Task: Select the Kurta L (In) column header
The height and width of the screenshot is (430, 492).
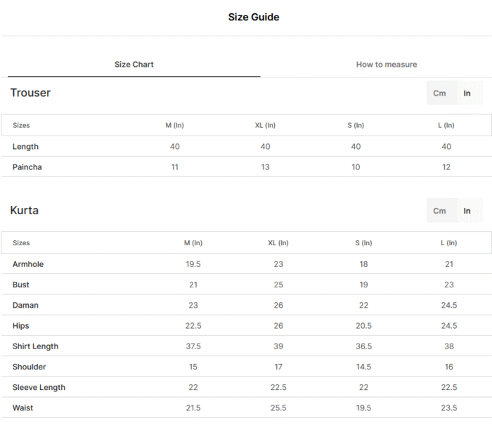Action: pos(449,243)
